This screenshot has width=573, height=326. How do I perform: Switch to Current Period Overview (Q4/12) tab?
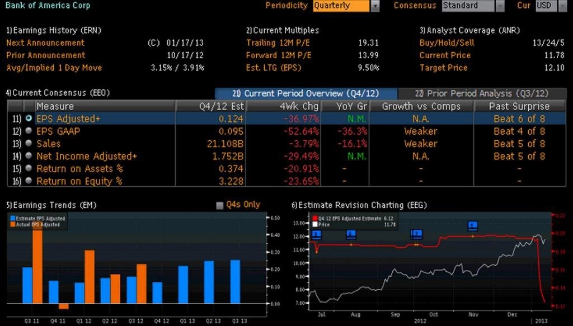(x=306, y=93)
